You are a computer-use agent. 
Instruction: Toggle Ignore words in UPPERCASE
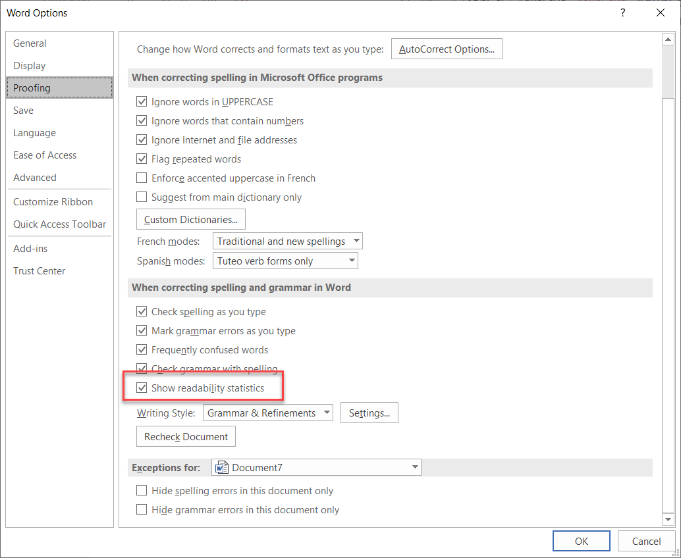tap(142, 101)
